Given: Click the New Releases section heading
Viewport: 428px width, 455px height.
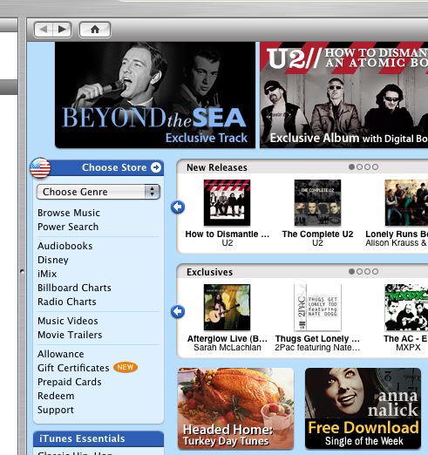Looking at the screenshot, I should [217, 167].
